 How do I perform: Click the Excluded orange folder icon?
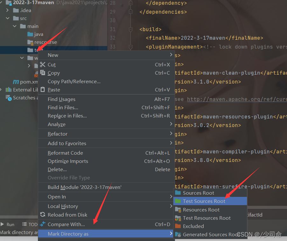point(178,226)
